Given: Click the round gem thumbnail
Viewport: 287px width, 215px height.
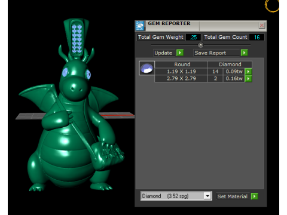Looking at the screenshot, I should (x=146, y=68).
